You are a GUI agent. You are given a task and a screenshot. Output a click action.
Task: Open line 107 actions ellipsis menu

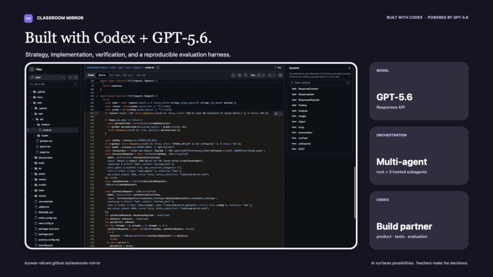tap(96, 113)
